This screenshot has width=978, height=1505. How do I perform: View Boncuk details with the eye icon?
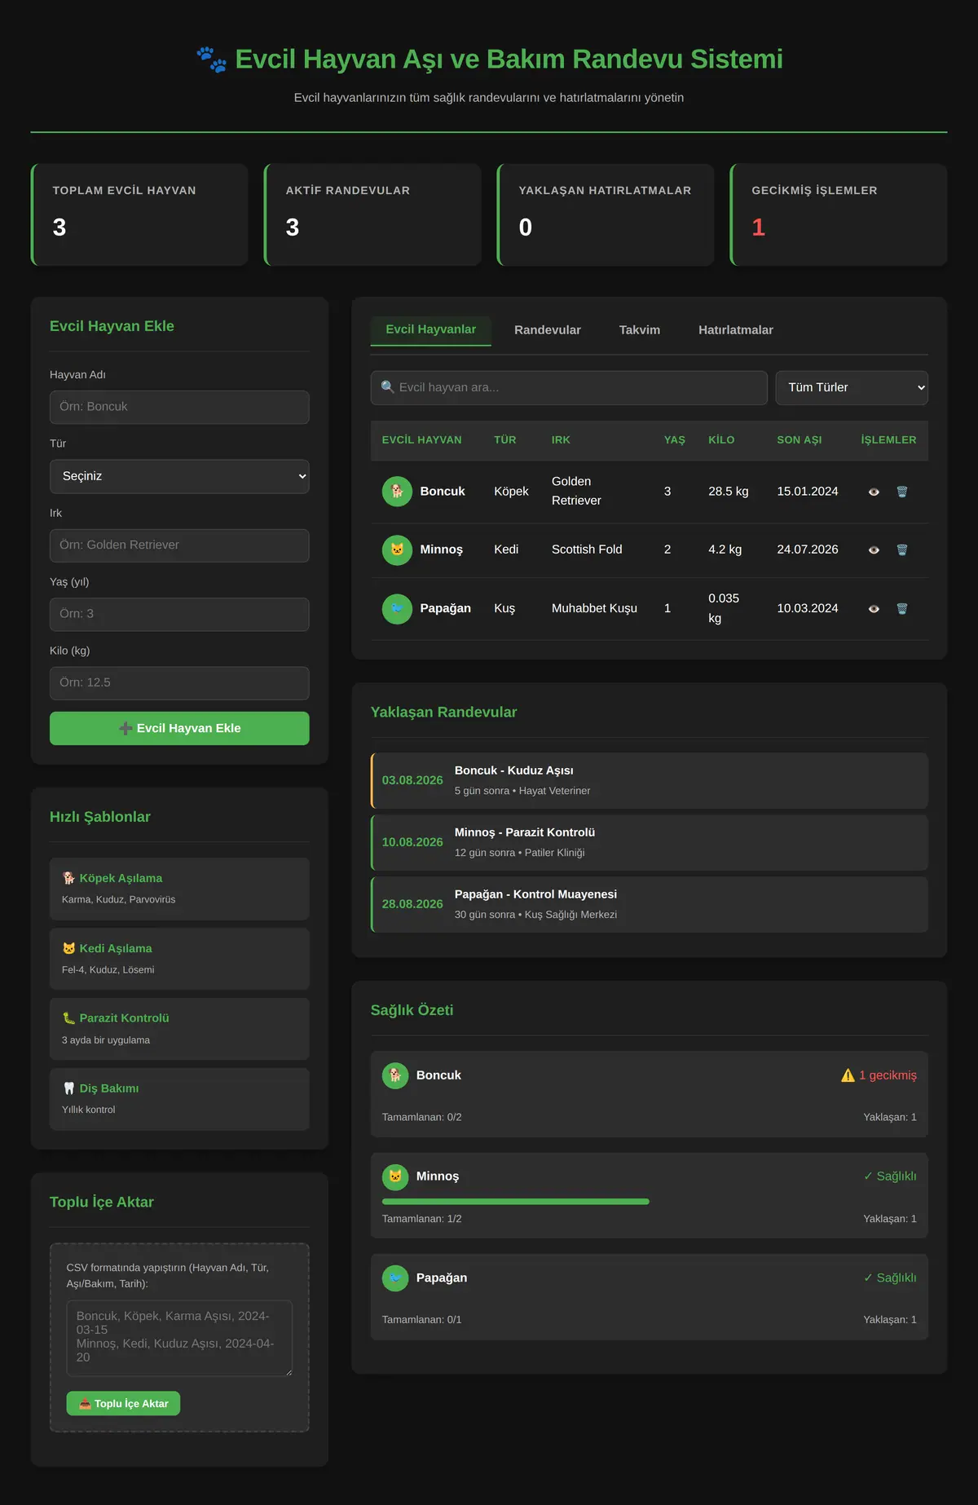[874, 492]
